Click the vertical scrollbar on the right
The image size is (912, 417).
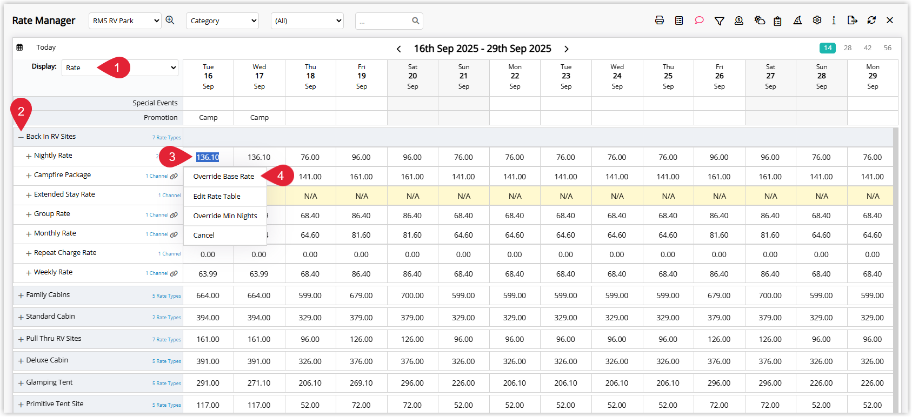pos(896,270)
